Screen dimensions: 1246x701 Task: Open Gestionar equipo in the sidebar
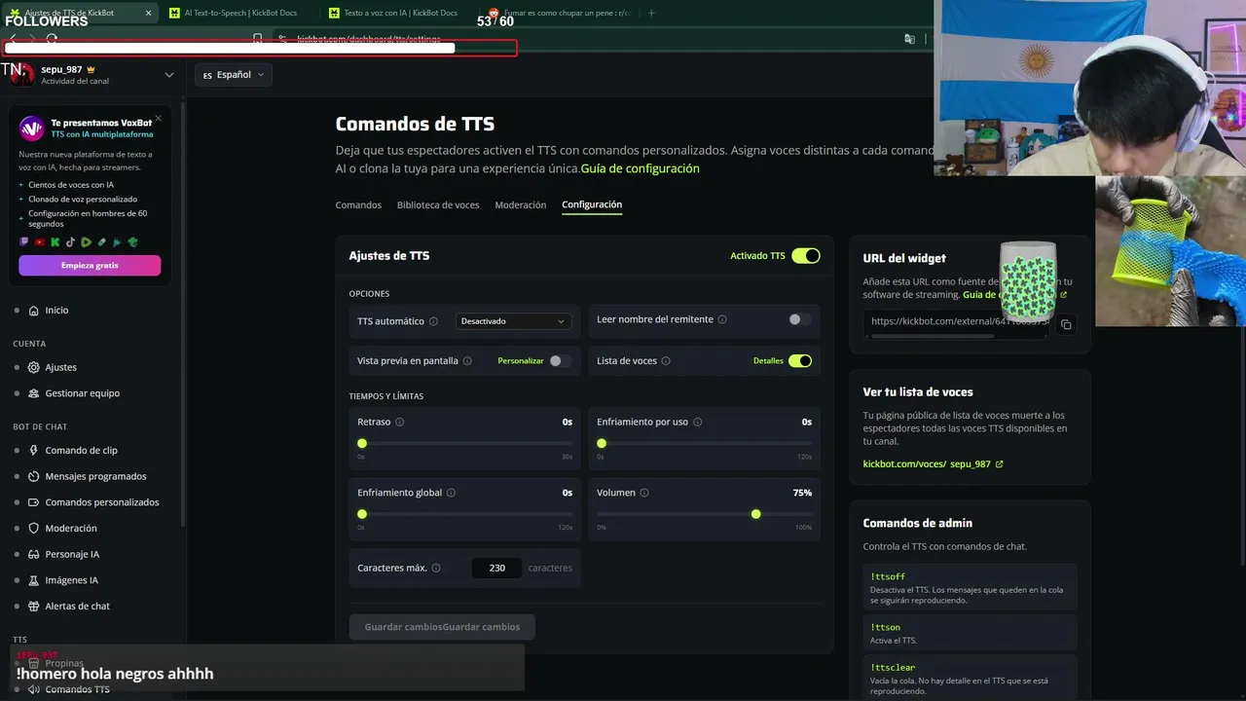83,393
